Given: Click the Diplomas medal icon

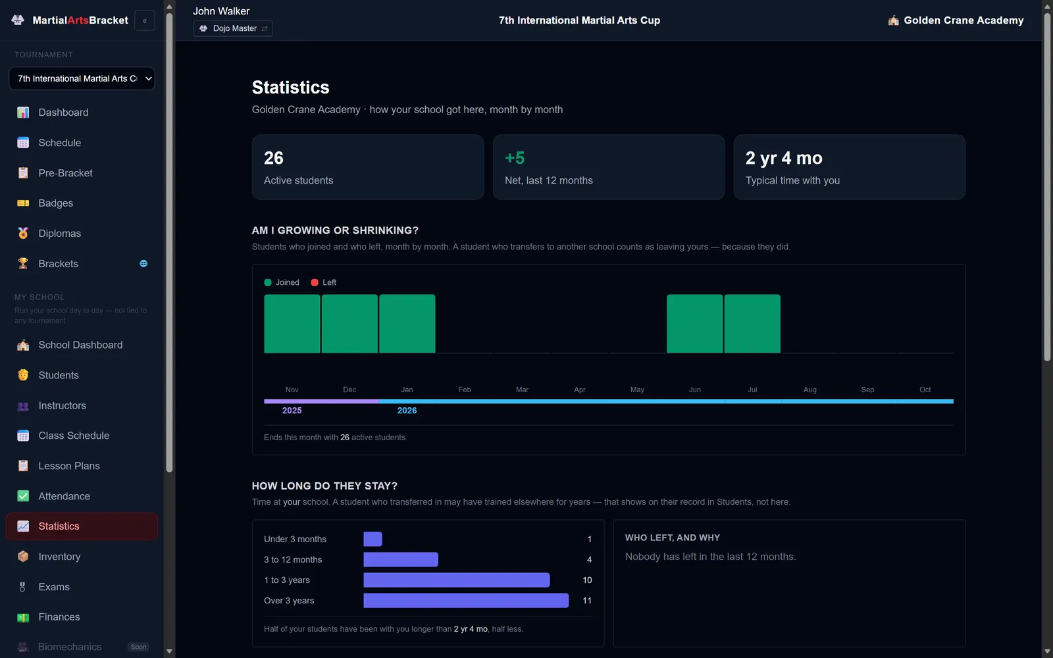Looking at the screenshot, I should (x=23, y=234).
